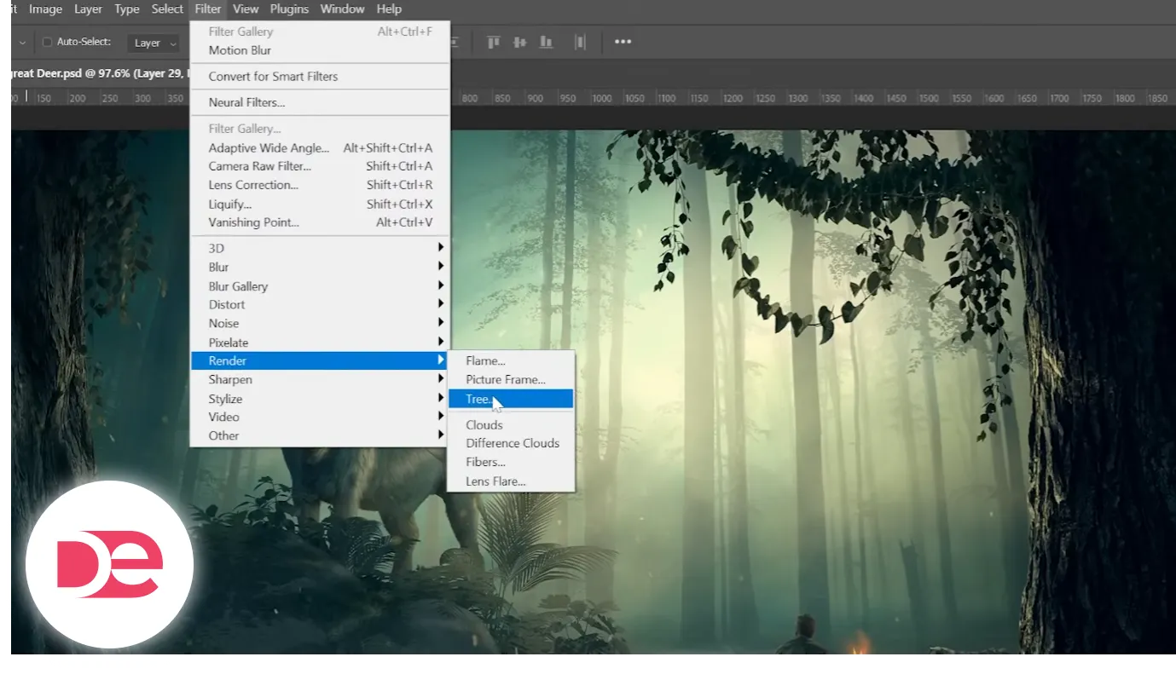Open tool preset picker chevron
Viewport: 1176px width, 674px height.
coord(22,43)
